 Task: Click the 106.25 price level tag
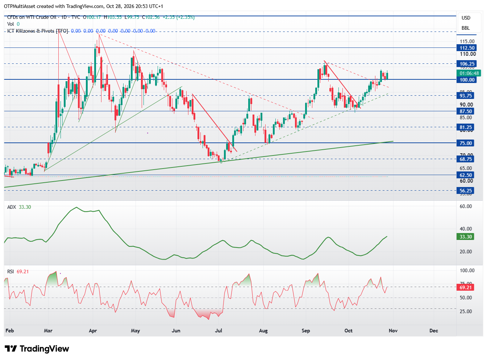[x=467, y=64]
